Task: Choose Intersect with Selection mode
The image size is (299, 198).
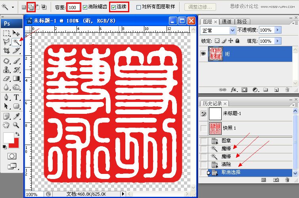Action: 44,7
